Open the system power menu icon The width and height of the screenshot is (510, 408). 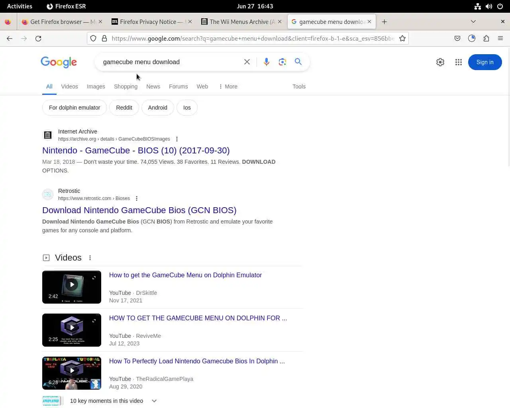pos(500,6)
